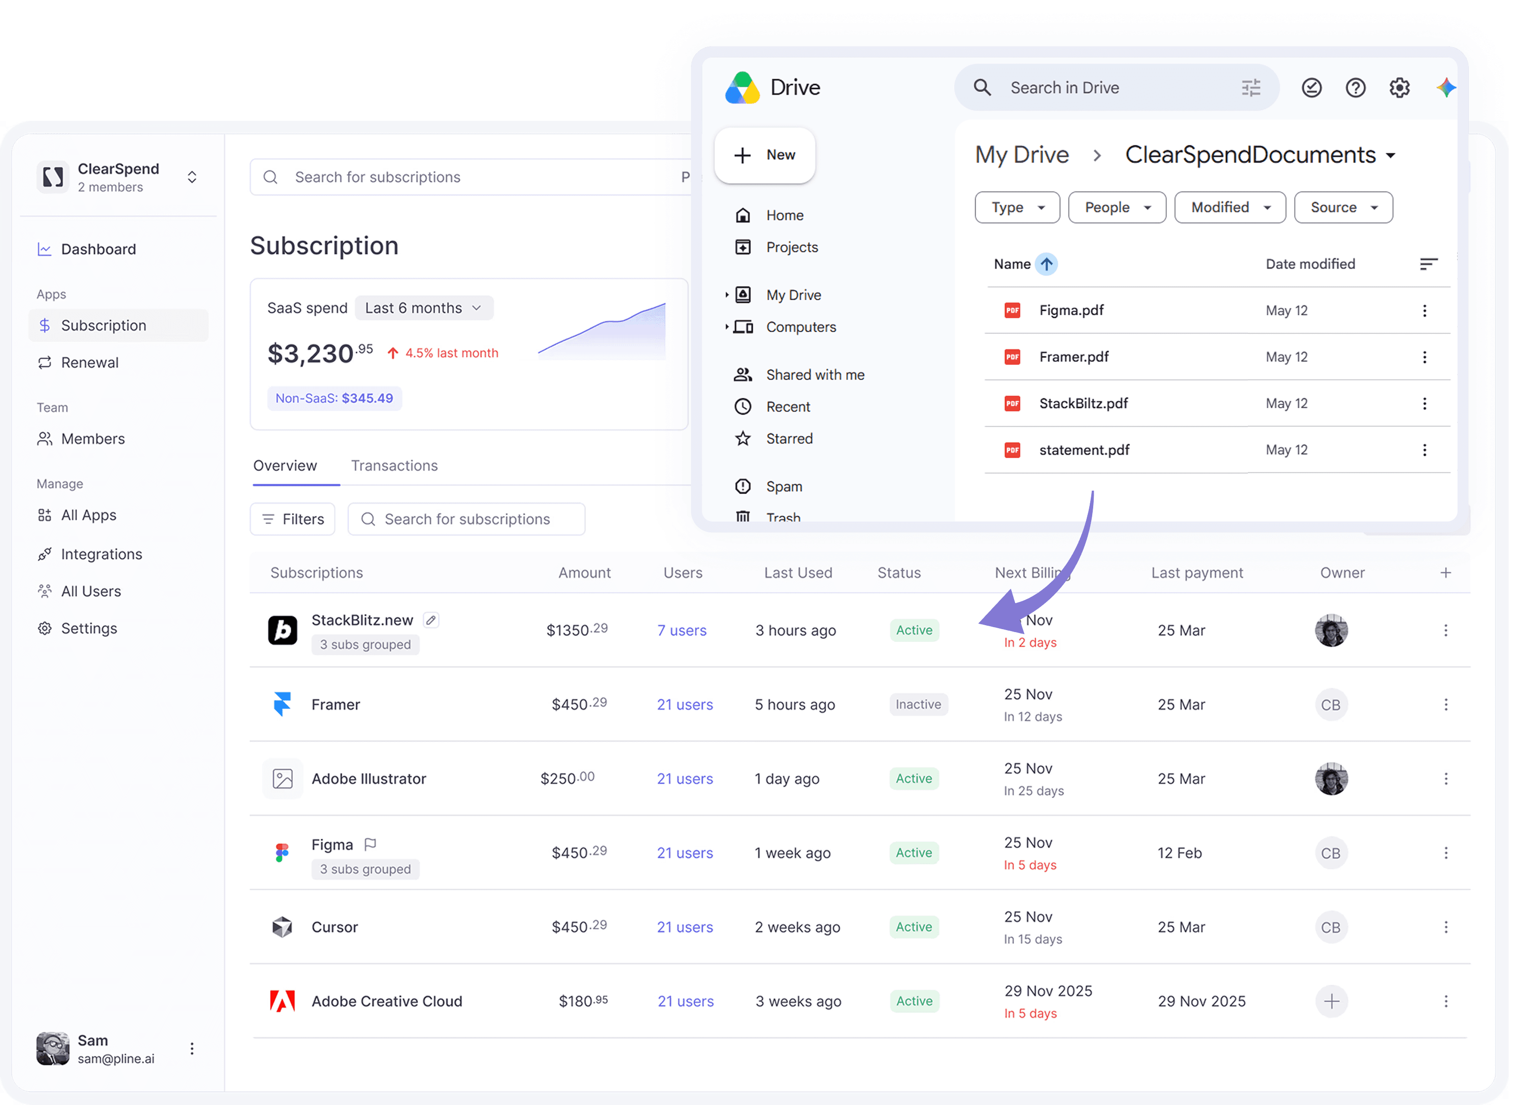The width and height of the screenshot is (1518, 1105).
Task: Open more options for statement.pdf
Action: click(1424, 450)
